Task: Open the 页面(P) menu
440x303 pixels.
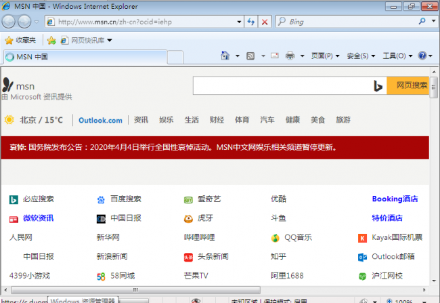Action: tap(325, 56)
